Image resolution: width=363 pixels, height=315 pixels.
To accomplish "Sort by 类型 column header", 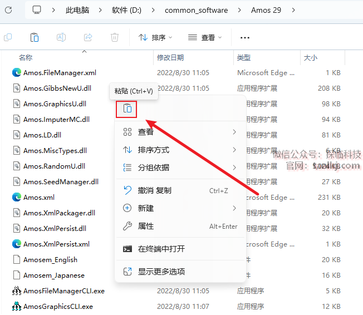I will point(243,58).
